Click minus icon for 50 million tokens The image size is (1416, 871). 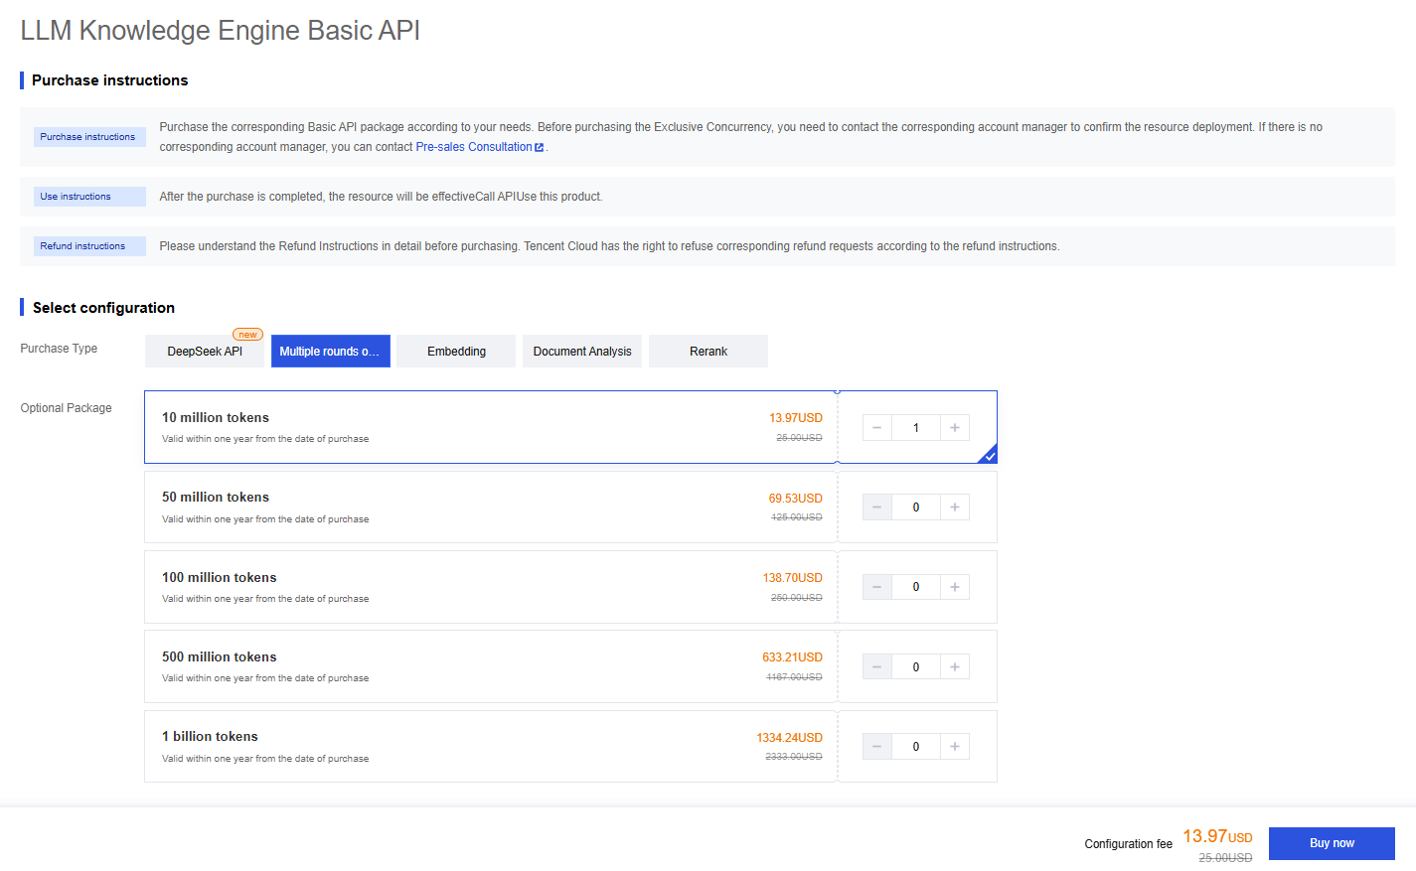(876, 508)
